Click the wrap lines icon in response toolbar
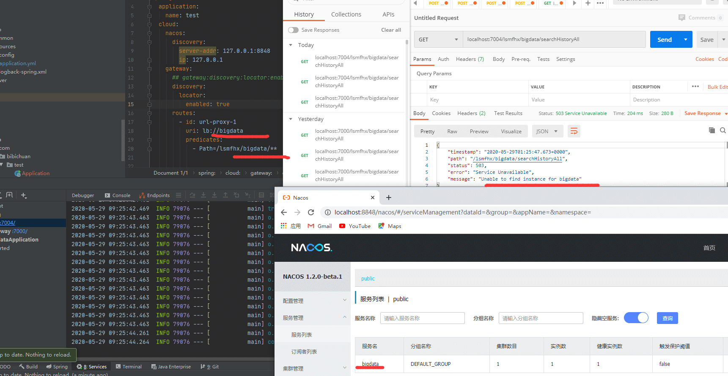Screen dimensions: 728x376 (574, 131)
